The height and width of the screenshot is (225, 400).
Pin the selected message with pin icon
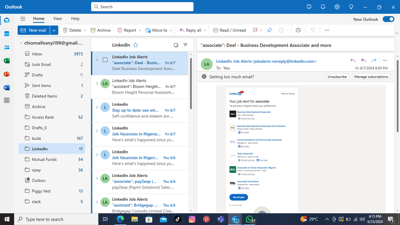coord(270,30)
